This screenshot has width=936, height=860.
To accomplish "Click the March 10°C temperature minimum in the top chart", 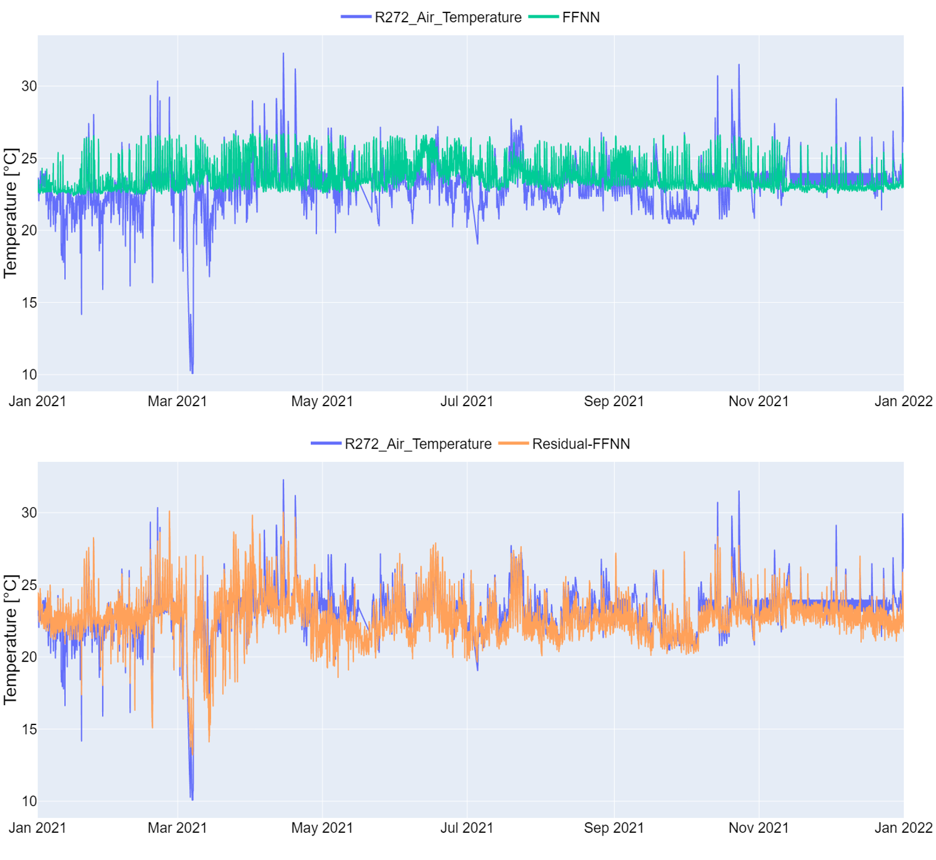I will coord(192,373).
